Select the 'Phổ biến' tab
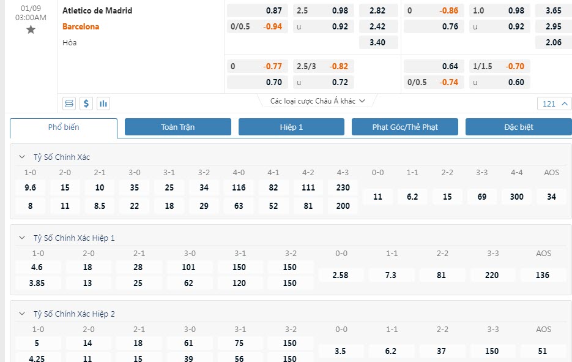Viewport: 572px width, 362px height. tap(64, 127)
